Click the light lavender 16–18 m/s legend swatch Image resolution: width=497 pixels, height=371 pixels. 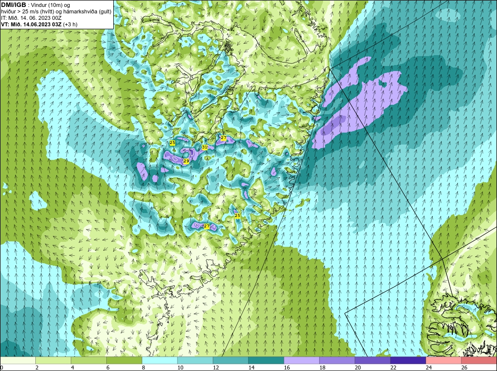(302, 361)
